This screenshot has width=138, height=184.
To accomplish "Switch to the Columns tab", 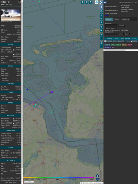I will (x=126, y=19).
